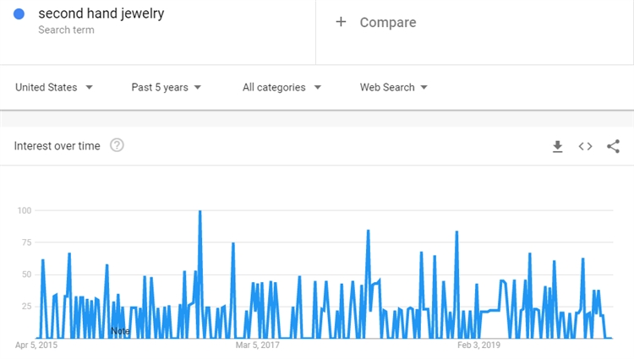634x359 pixels.
Task: Open the Interest over time help icon
Action: [117, 145]
